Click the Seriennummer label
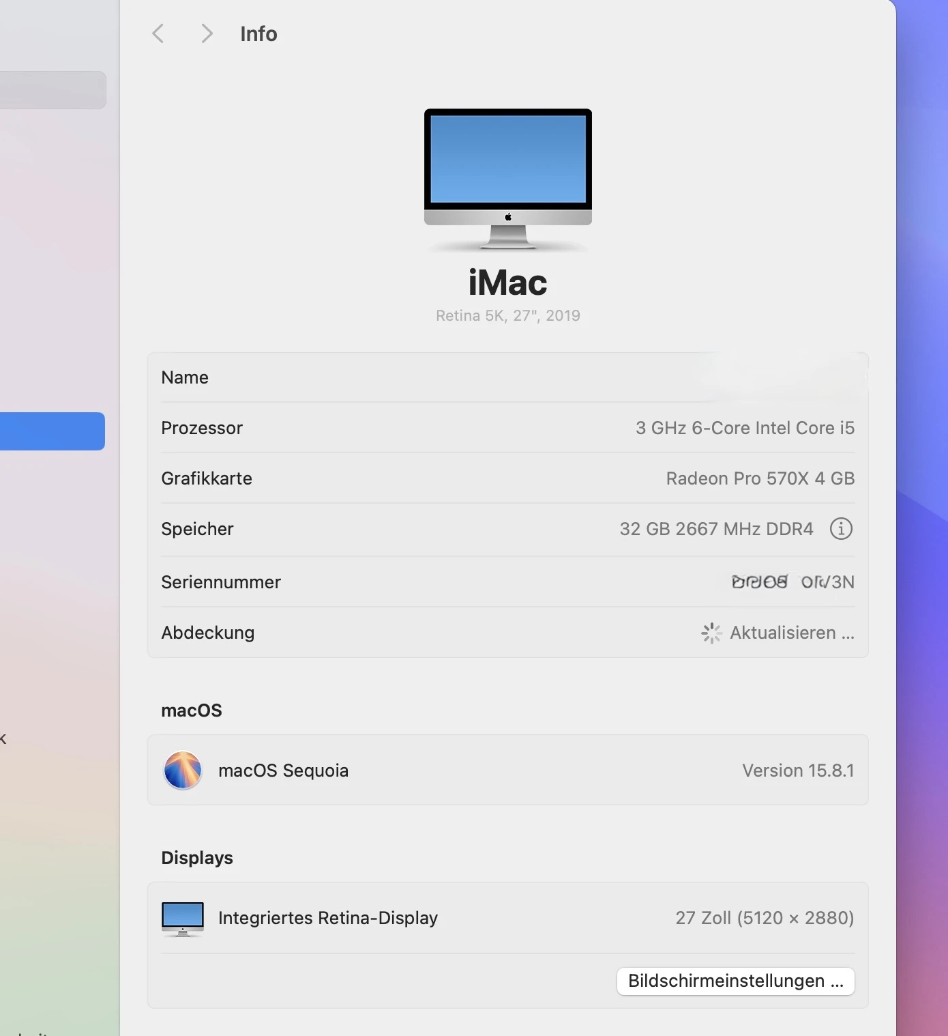The image size is (948, 1036). (x=221, y=582)
